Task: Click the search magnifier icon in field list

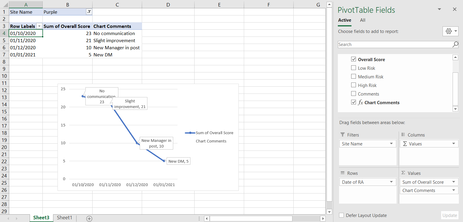Action: [x=455, y=45]
